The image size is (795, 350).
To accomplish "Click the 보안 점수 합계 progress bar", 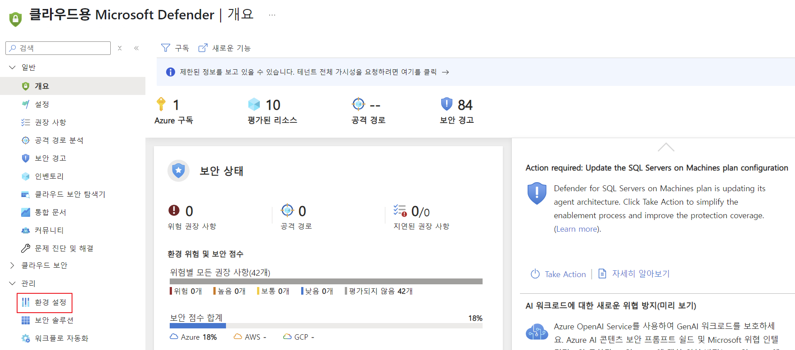I will click(326, 326).
